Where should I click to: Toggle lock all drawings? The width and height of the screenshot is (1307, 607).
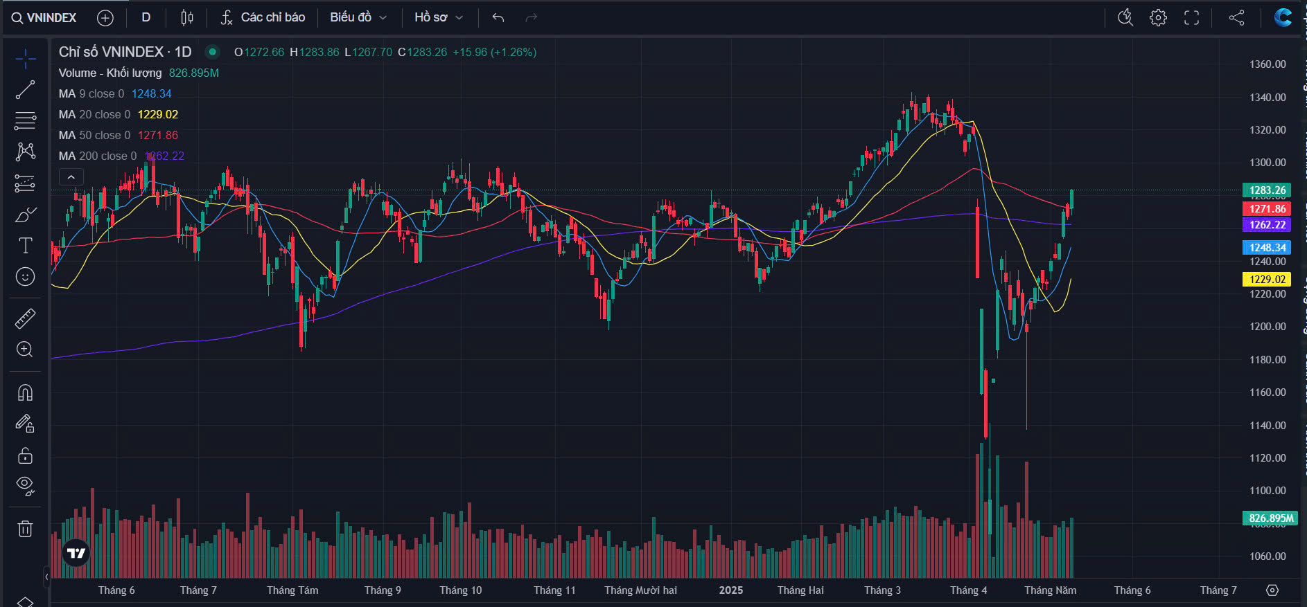coord(26,455)
